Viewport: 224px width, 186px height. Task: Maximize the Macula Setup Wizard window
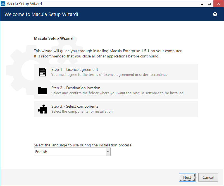tap(209, 4)
